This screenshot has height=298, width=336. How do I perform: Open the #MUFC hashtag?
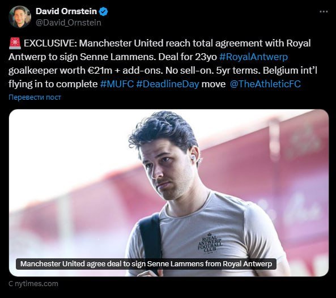tap(117, 84)
